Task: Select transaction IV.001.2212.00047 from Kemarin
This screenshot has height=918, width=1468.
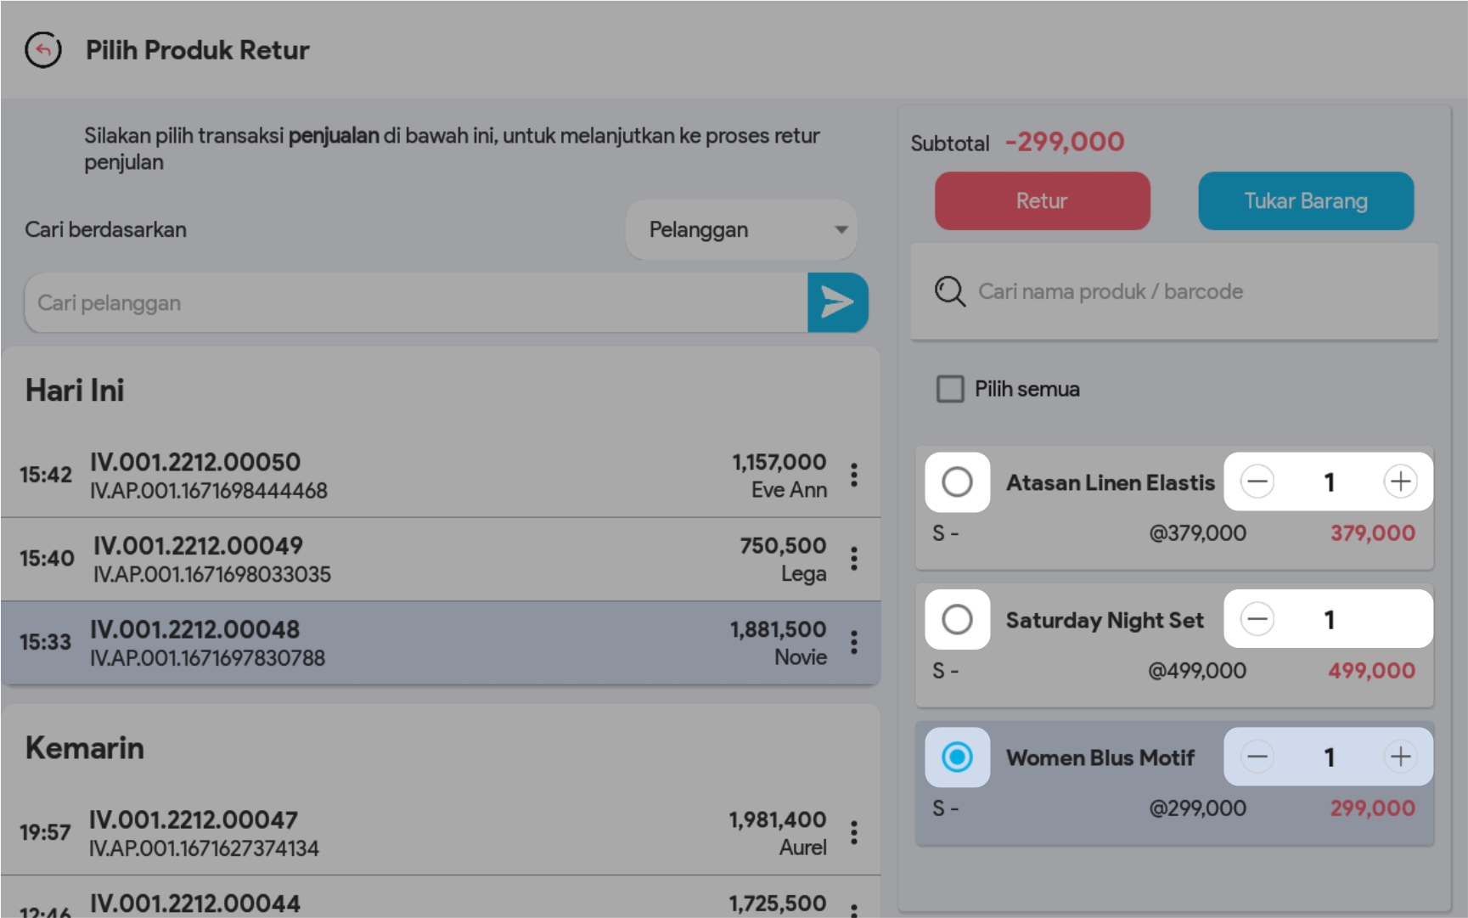Action: (425, 832)
